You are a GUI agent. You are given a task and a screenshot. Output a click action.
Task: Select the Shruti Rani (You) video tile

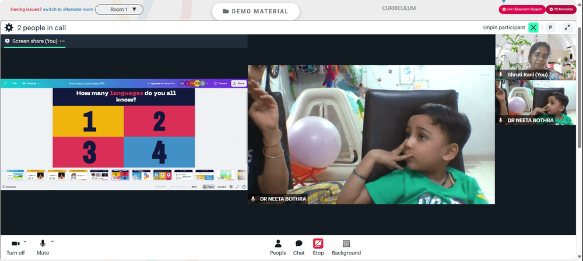[535, 57]
